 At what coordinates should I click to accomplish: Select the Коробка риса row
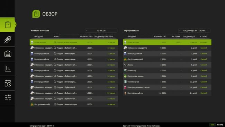[167, 82]
